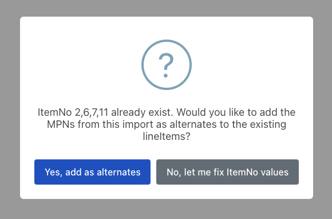The height and width of the screenshot is (219, 332).
Task: Choose "No, let me fix ItemNo values"
Action: click(x=227, y=172)
